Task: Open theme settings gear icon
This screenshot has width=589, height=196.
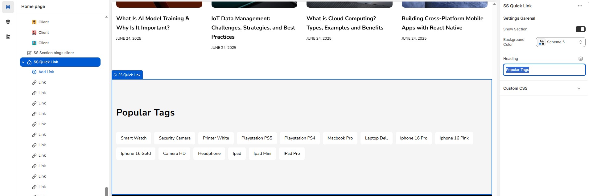Action: point(8,22)
